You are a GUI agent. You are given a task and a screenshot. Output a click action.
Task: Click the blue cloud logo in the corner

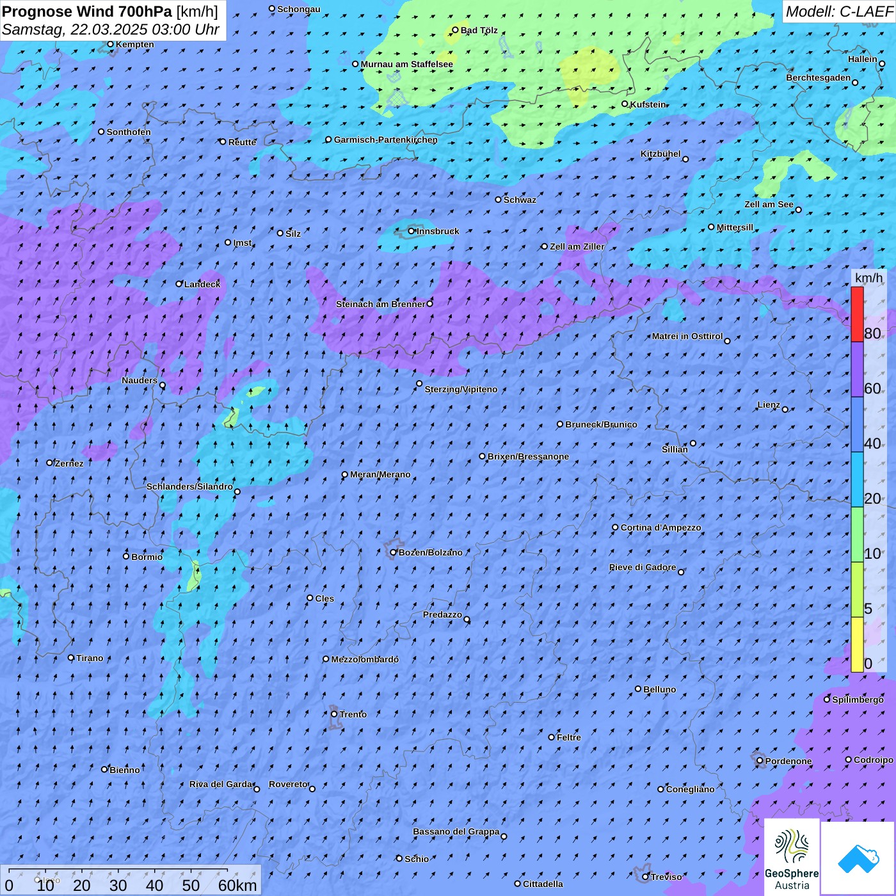point(858,858)
